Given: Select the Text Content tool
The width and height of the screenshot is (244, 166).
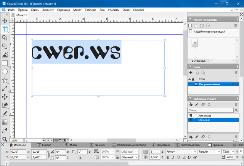Looking at the screenshot, I should click(5, 29).
